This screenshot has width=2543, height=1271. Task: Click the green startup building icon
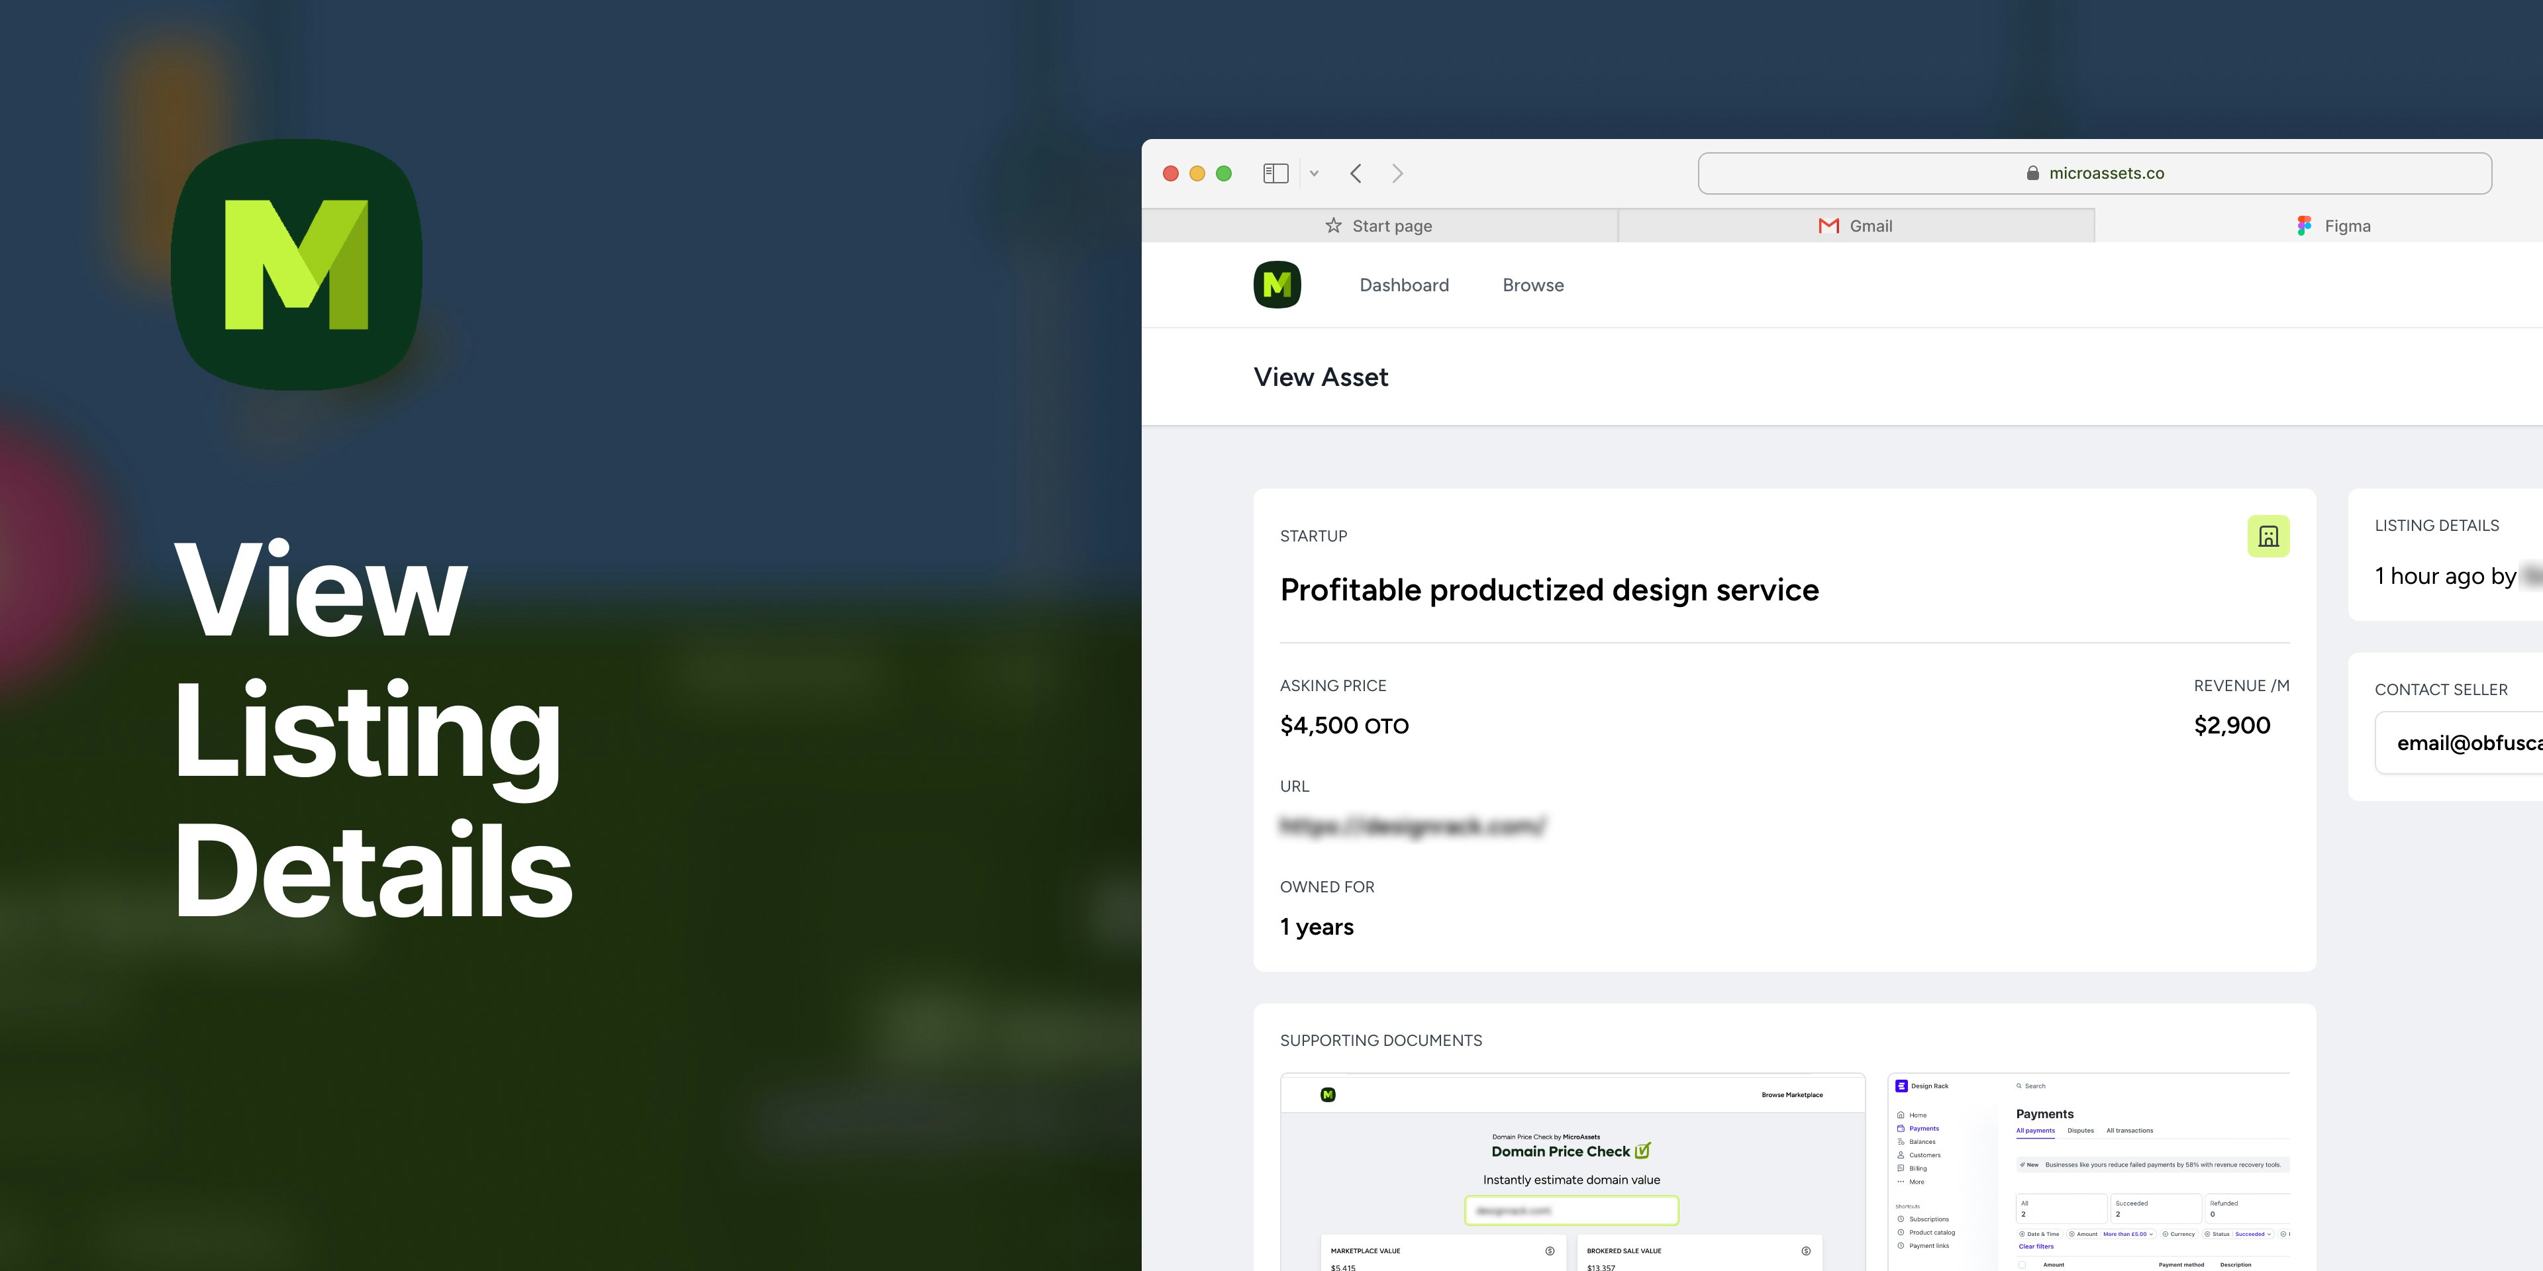tap(2269, 537)
